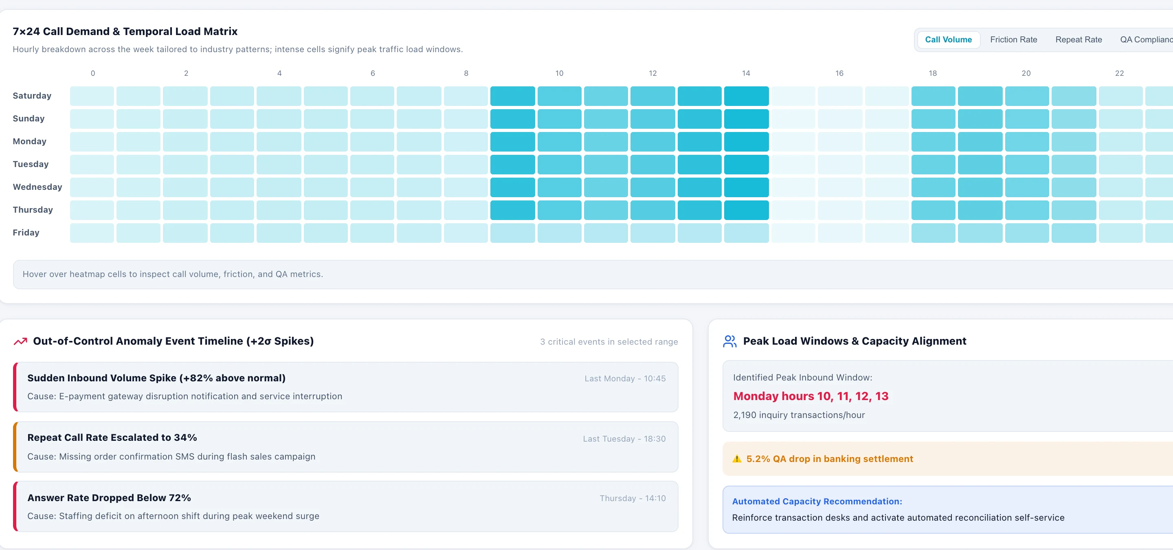Open the Repeat Call Rate Escalated event
Viewport: 1173px width, 550px height.
[346, 447]
